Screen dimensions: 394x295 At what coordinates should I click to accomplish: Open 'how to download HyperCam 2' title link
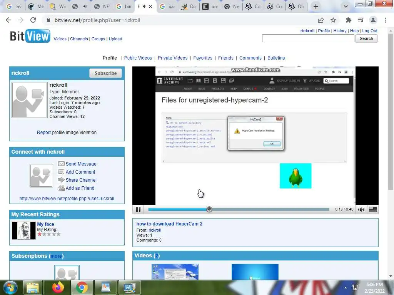(169, 224)
